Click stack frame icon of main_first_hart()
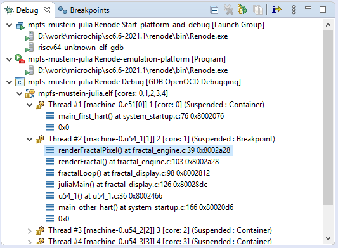The width and height of the screenshot is (338, 248). (50, 116)
